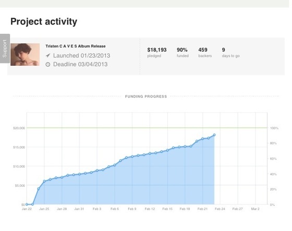Click the Deadline 03/04/2013 text
Image resolution: width=292 pixels, height=231 pixels.
click(80, 64)
